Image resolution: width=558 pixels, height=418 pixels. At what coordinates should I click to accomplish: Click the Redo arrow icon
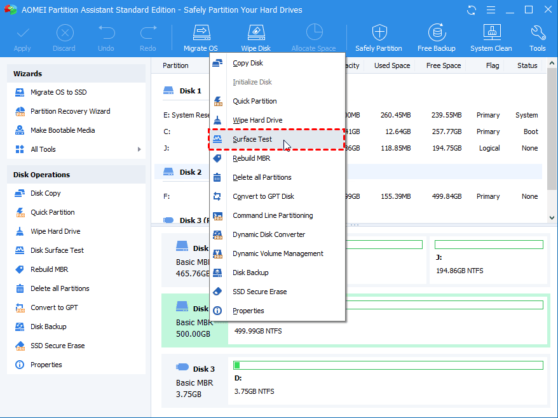coord(148,32)
